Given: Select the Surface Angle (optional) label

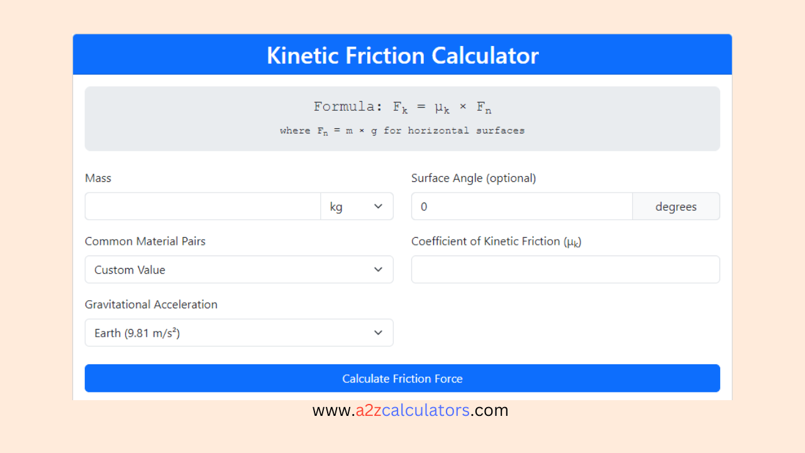Looking at the screenshot, I should [474, 178].
